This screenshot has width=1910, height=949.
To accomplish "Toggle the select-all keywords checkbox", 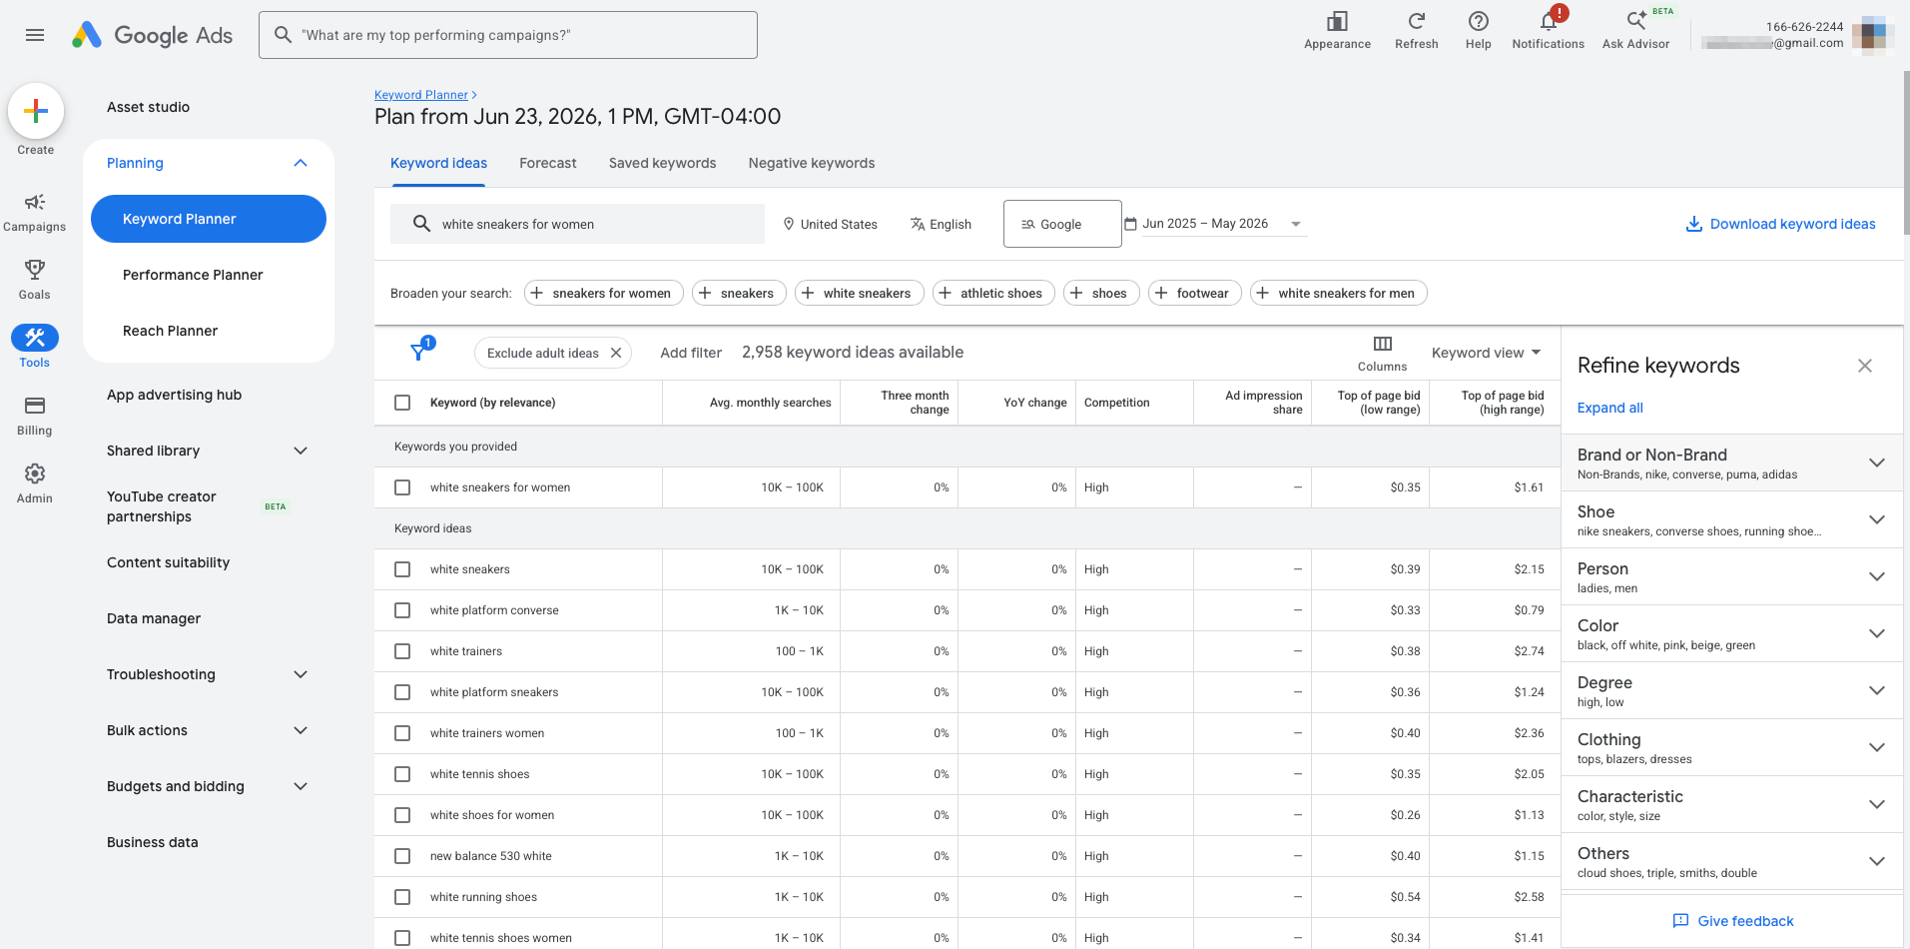I will 402,403.
